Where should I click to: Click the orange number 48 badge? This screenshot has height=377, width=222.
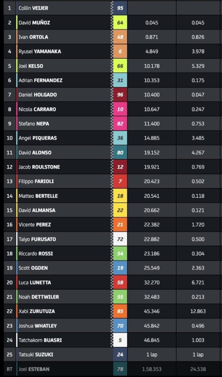pos(120,37)
